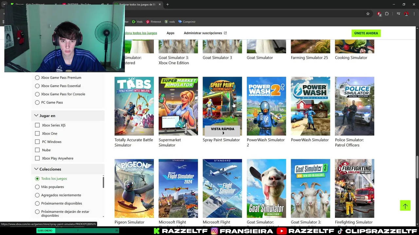The width and height of the screenshot is (419, 235).
Task: Collapse the Colecciones filter section
Action: click(68, 169)
